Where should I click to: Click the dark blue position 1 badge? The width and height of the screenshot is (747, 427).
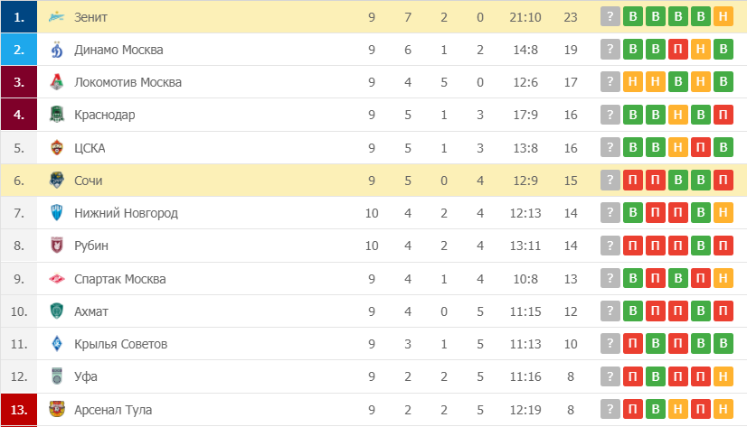[x=19, y=16]
